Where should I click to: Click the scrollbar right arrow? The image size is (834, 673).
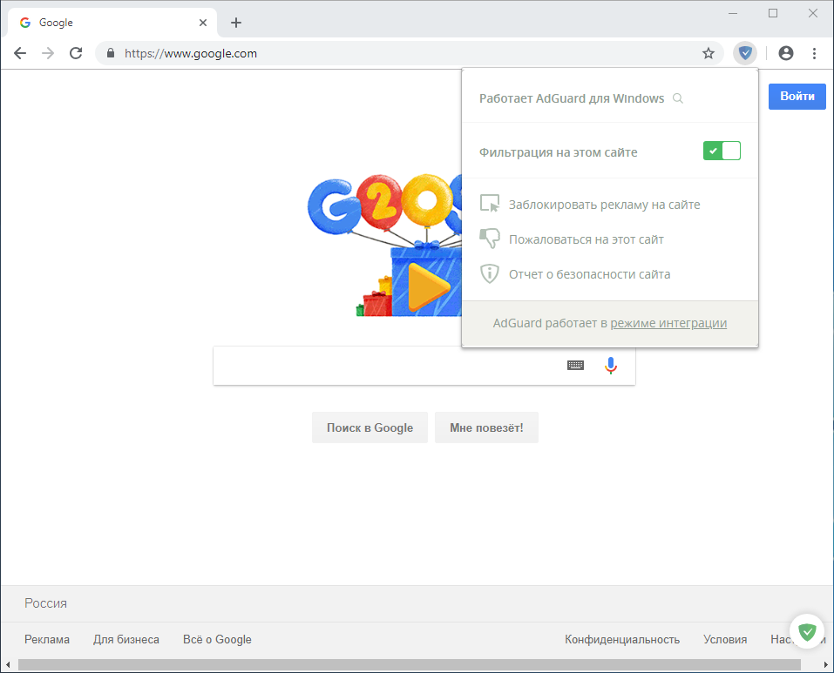click(826, 664)
